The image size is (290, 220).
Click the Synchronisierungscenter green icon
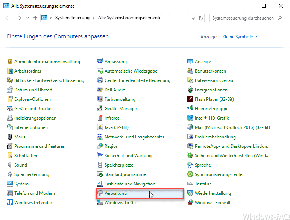(x=190, y=174)
